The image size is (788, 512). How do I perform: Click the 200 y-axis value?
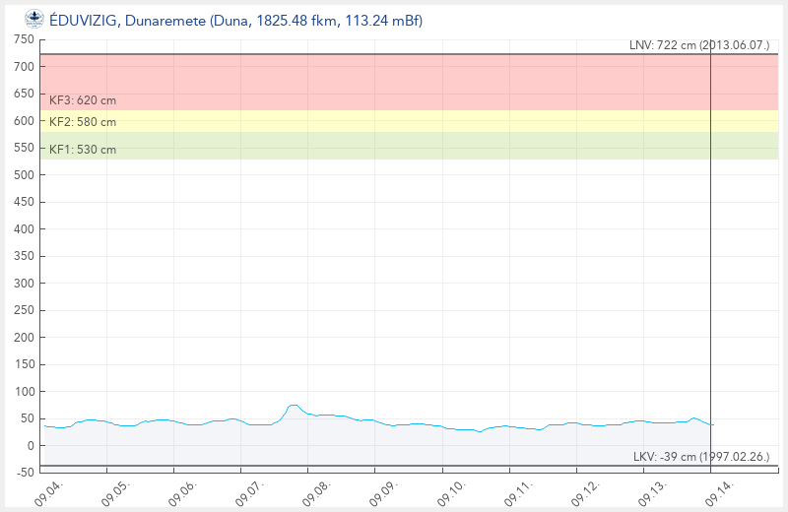(24, 338)
